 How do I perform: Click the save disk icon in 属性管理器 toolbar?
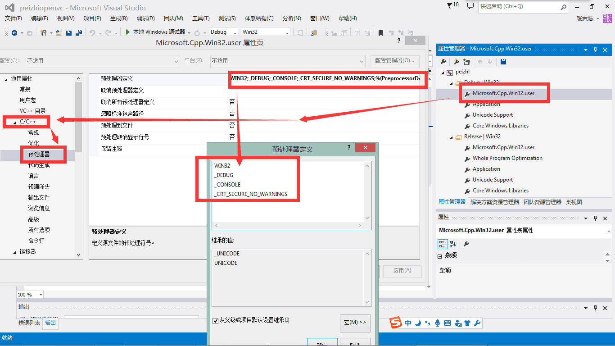coord(503,61)
